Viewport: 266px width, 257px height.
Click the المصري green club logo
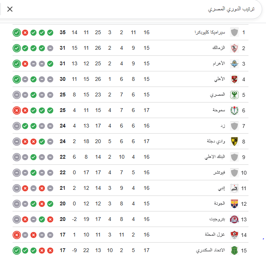pyautogui.click(x=234, y=95)
